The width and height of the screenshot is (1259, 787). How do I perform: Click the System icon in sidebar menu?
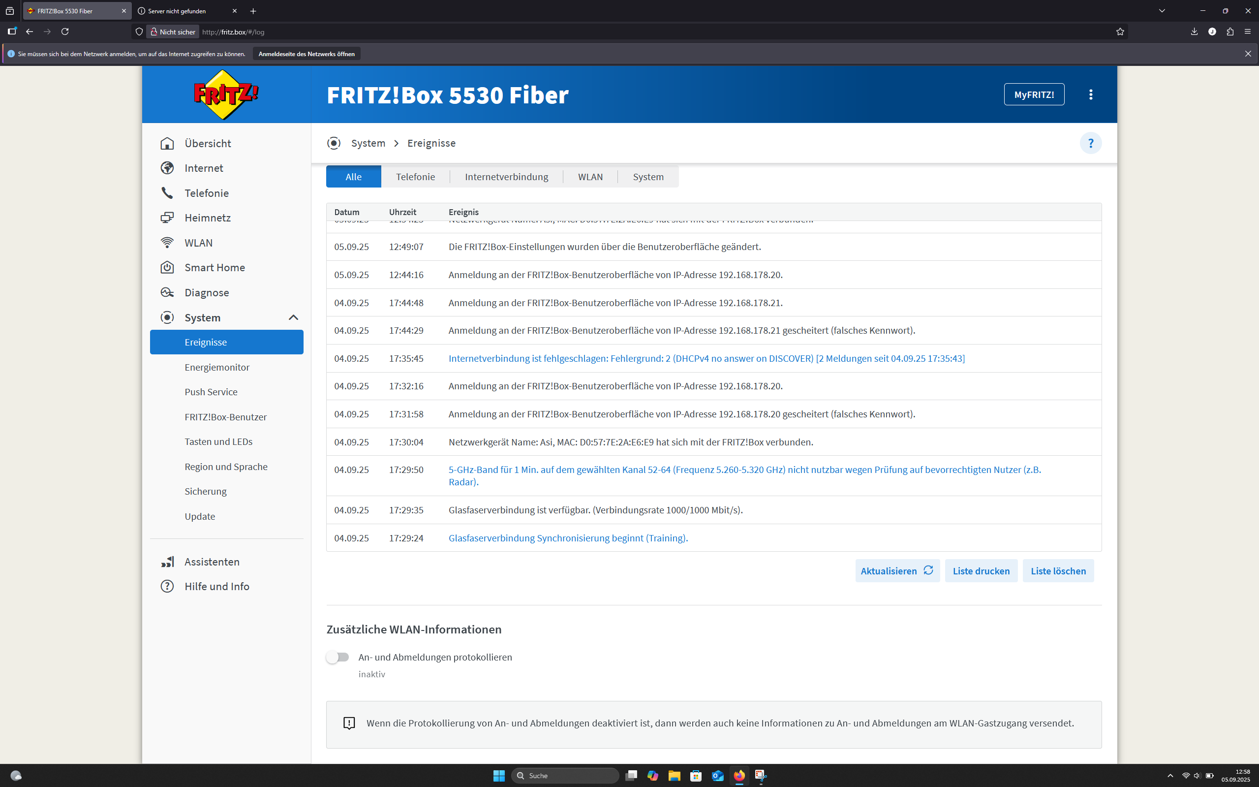click(167, 317)
